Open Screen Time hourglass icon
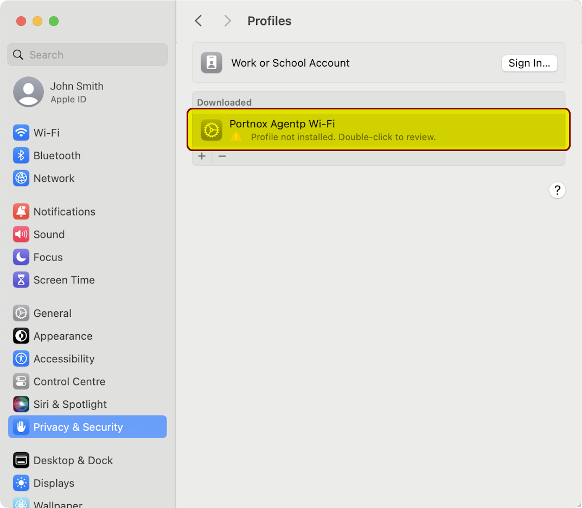 tap(21, 280)
